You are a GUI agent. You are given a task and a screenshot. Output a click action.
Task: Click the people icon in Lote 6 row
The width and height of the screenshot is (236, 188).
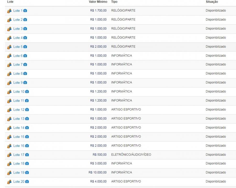click(x=9, y=56)
